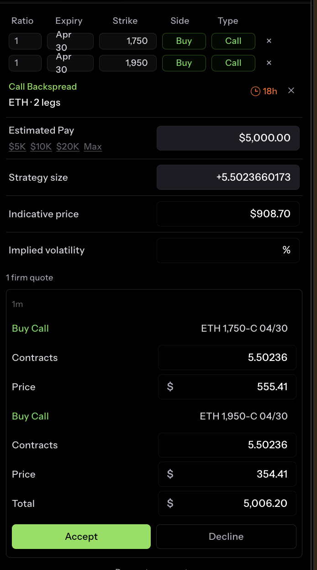Image resolution: width=317 pixels, height=570 pixels.
Task: Choose Buy side on the 1,750 leg
Action: (184, 41)
